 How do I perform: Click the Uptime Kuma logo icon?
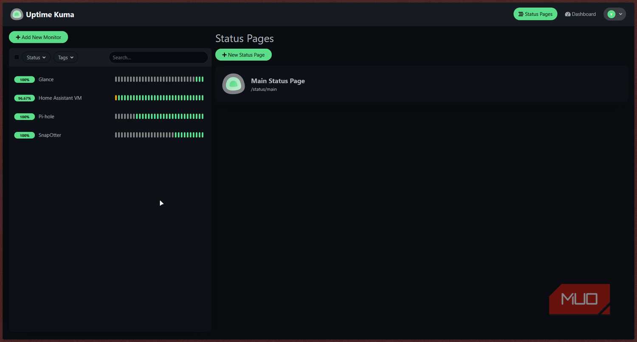coord(17,14)
